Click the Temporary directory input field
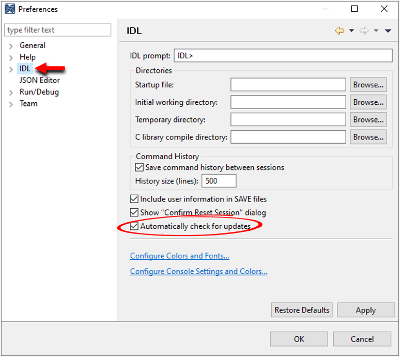This screenshot has height=359, width=402. pyautogui.click(x=288, y=119)
